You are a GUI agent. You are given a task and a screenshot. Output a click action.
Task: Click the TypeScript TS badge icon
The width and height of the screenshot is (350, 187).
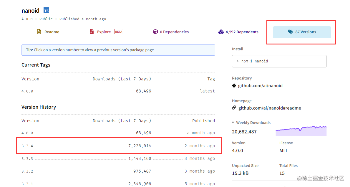click(x=46, y=10)
